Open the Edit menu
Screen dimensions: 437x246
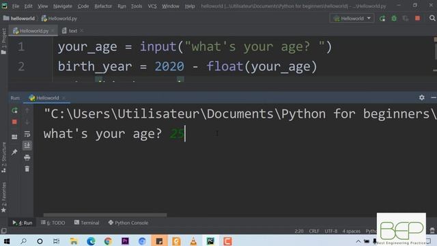[28, 6]
